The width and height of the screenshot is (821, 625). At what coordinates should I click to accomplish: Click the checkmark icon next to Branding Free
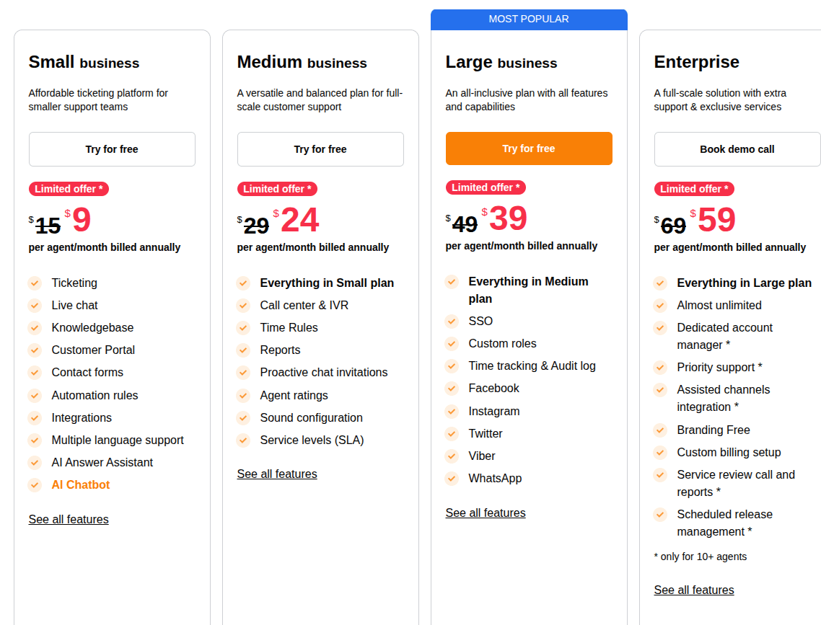pos(659,430)
